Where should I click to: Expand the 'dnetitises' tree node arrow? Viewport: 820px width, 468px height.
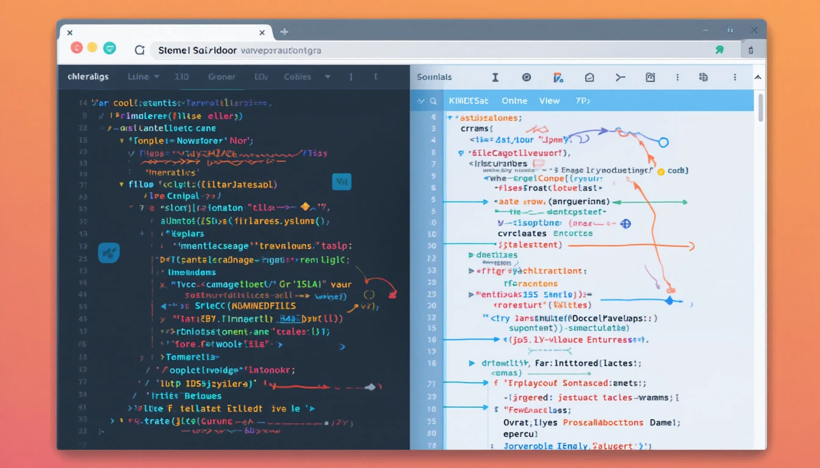point(471,255)
